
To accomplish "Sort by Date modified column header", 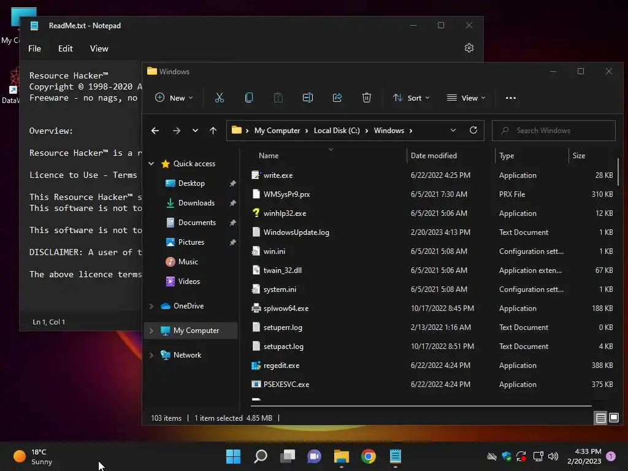I will (434, 156).
